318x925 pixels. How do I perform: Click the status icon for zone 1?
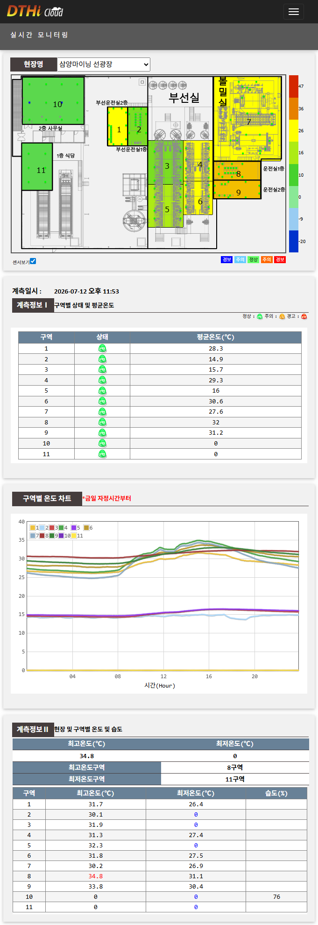click(102, 348)
